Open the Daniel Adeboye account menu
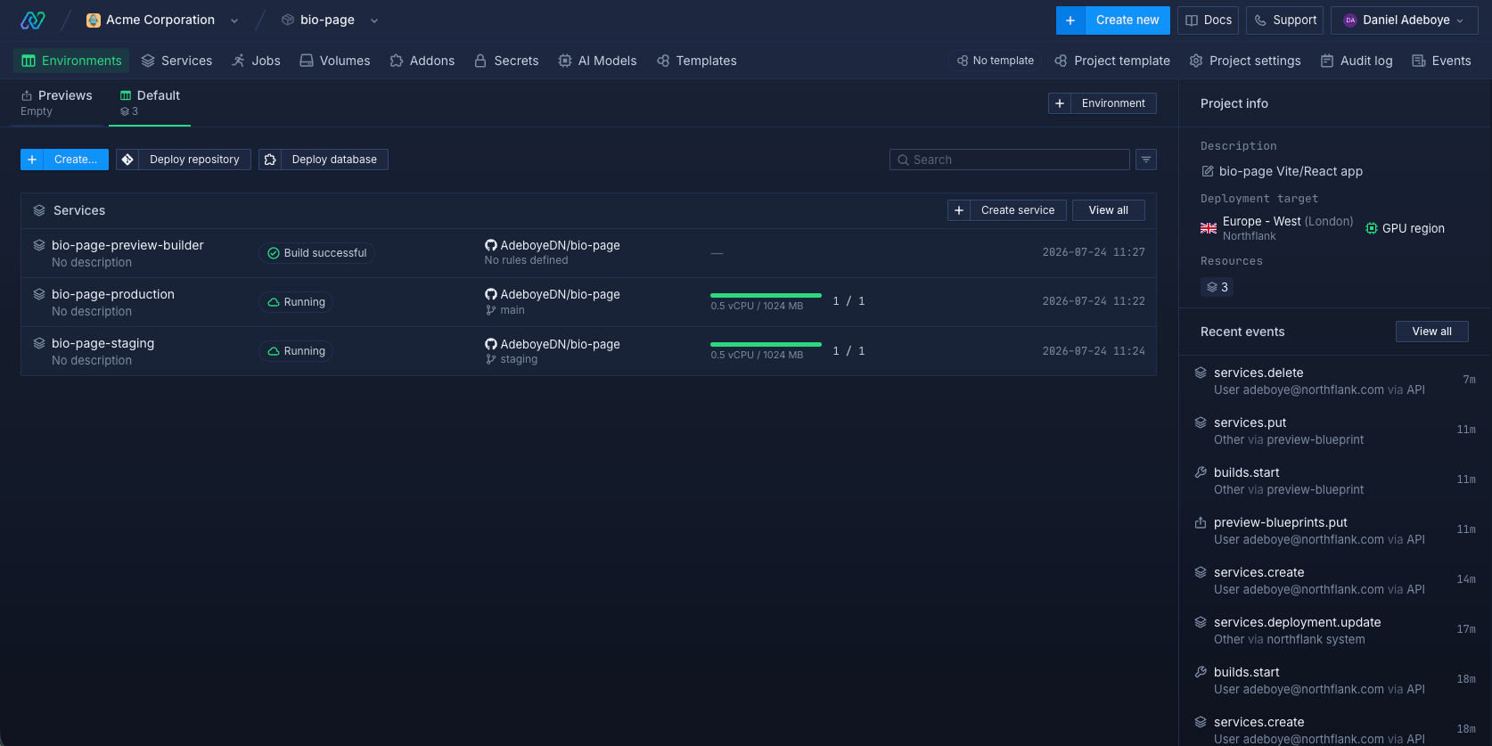Viewport: 1492px width, 746px height. pyautogui.click(x=1404, y=20)
